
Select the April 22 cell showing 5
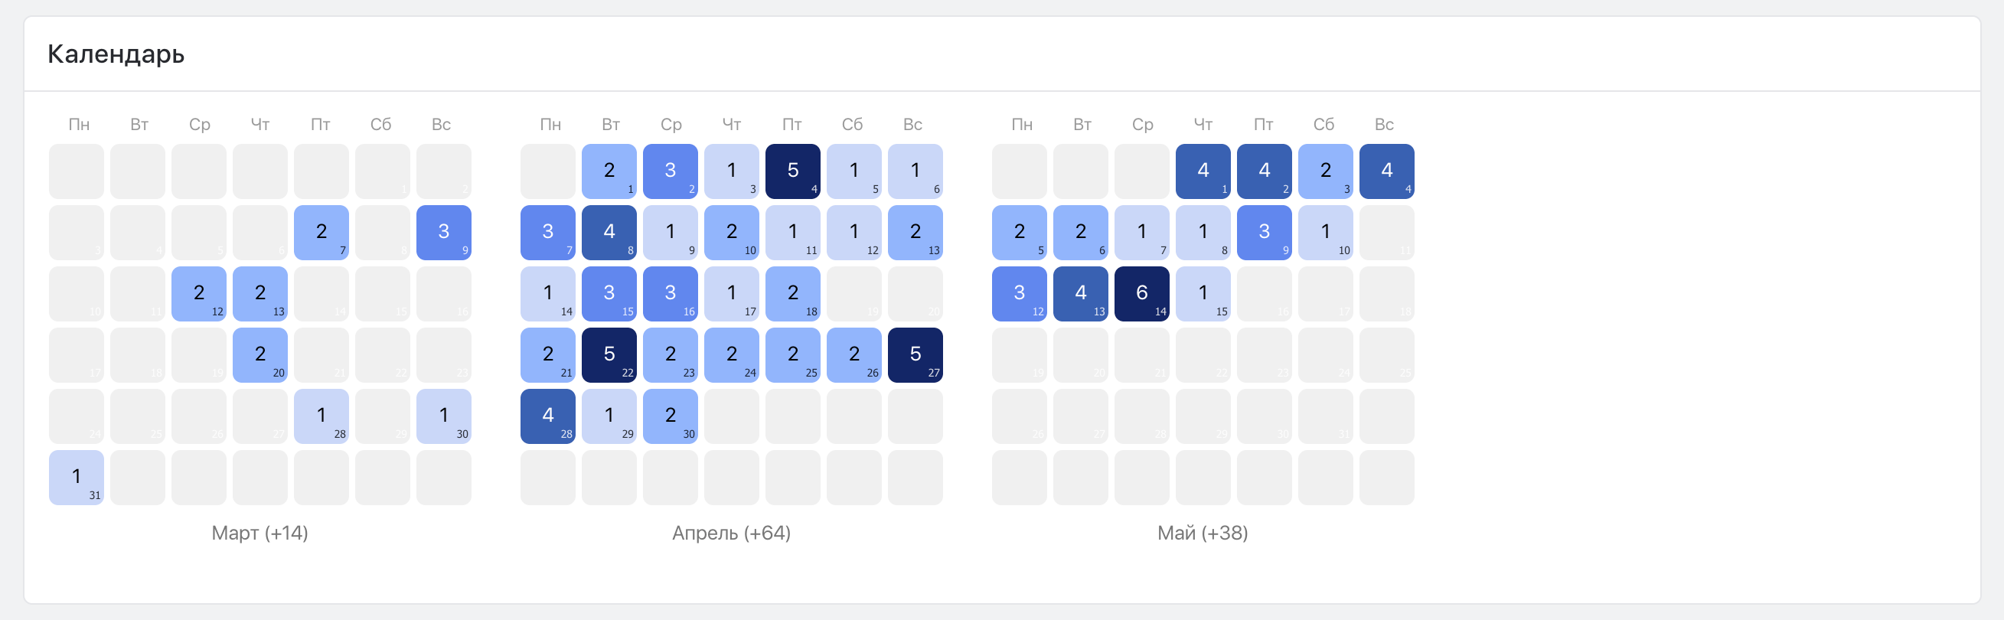(x=609, y=354)
